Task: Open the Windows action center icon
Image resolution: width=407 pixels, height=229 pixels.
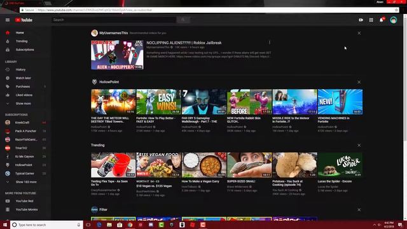Action: click(x=400, y=225)
